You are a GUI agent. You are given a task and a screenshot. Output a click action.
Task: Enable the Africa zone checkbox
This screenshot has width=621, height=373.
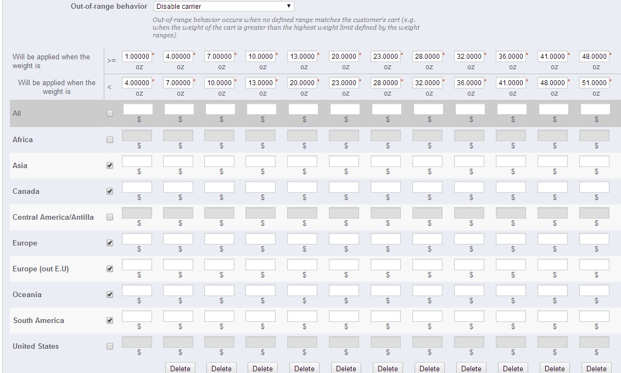110,140
